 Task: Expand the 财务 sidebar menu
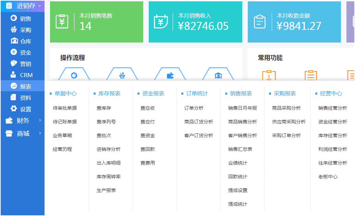click(x=23, y=120)
